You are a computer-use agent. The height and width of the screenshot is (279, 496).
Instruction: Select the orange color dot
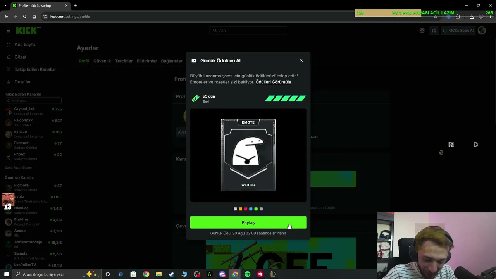pyautogui.click(x=240, y=209)
